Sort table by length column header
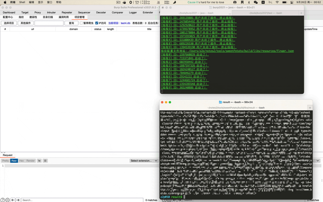323x202 pixels. 110,29
